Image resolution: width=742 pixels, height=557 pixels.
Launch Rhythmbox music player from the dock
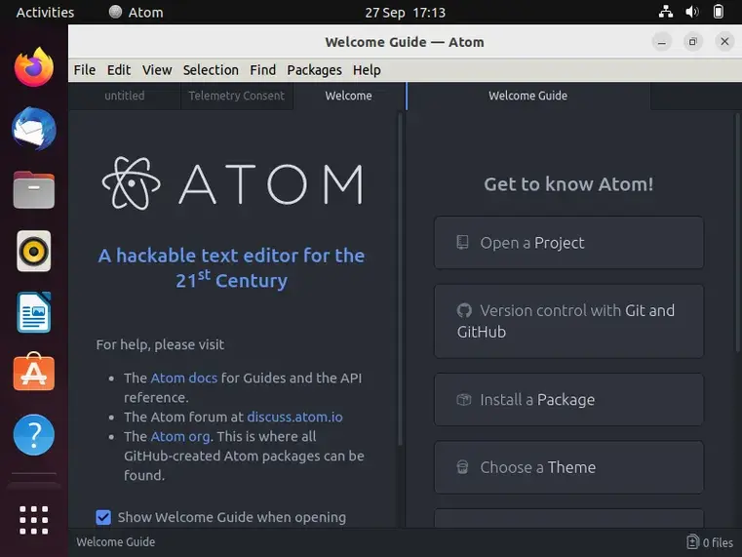[x=33, y=251]
